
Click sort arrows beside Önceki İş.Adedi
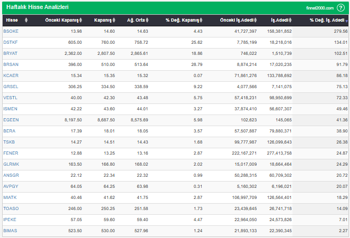256,21
